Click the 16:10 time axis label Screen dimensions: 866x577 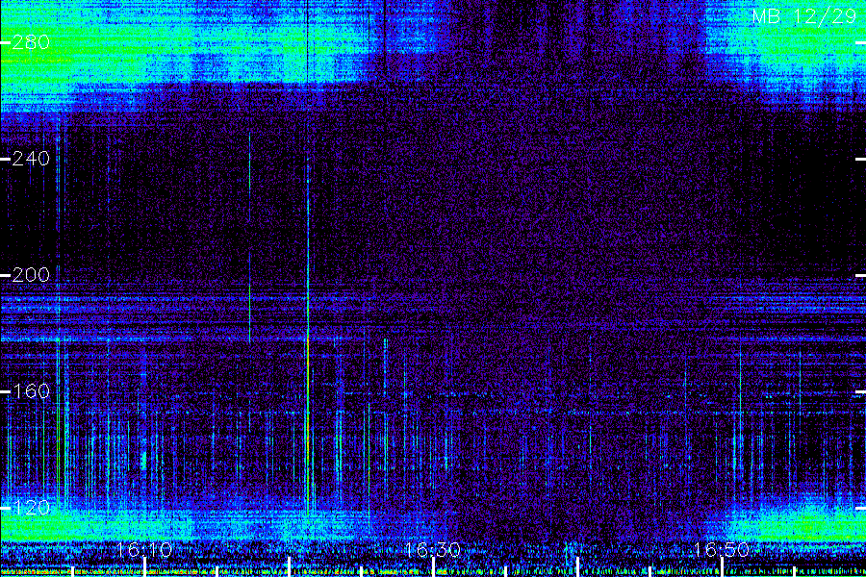[144, 549]
